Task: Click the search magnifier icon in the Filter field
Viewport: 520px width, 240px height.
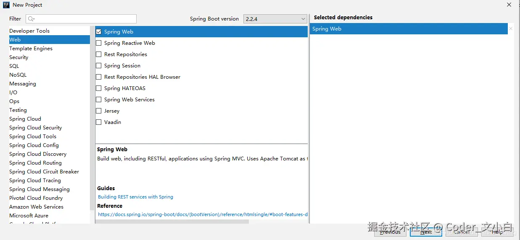Action: click(32, 19)
